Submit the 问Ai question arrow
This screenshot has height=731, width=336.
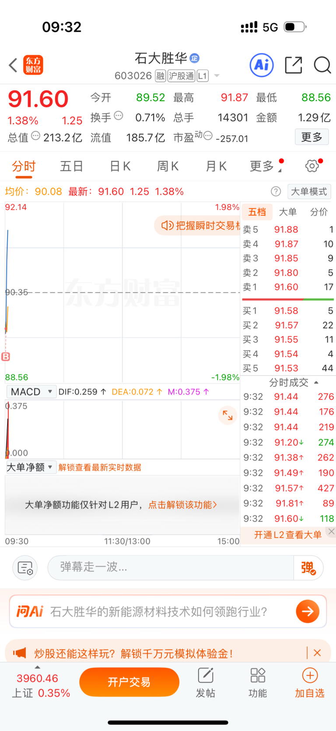point(308,612)
